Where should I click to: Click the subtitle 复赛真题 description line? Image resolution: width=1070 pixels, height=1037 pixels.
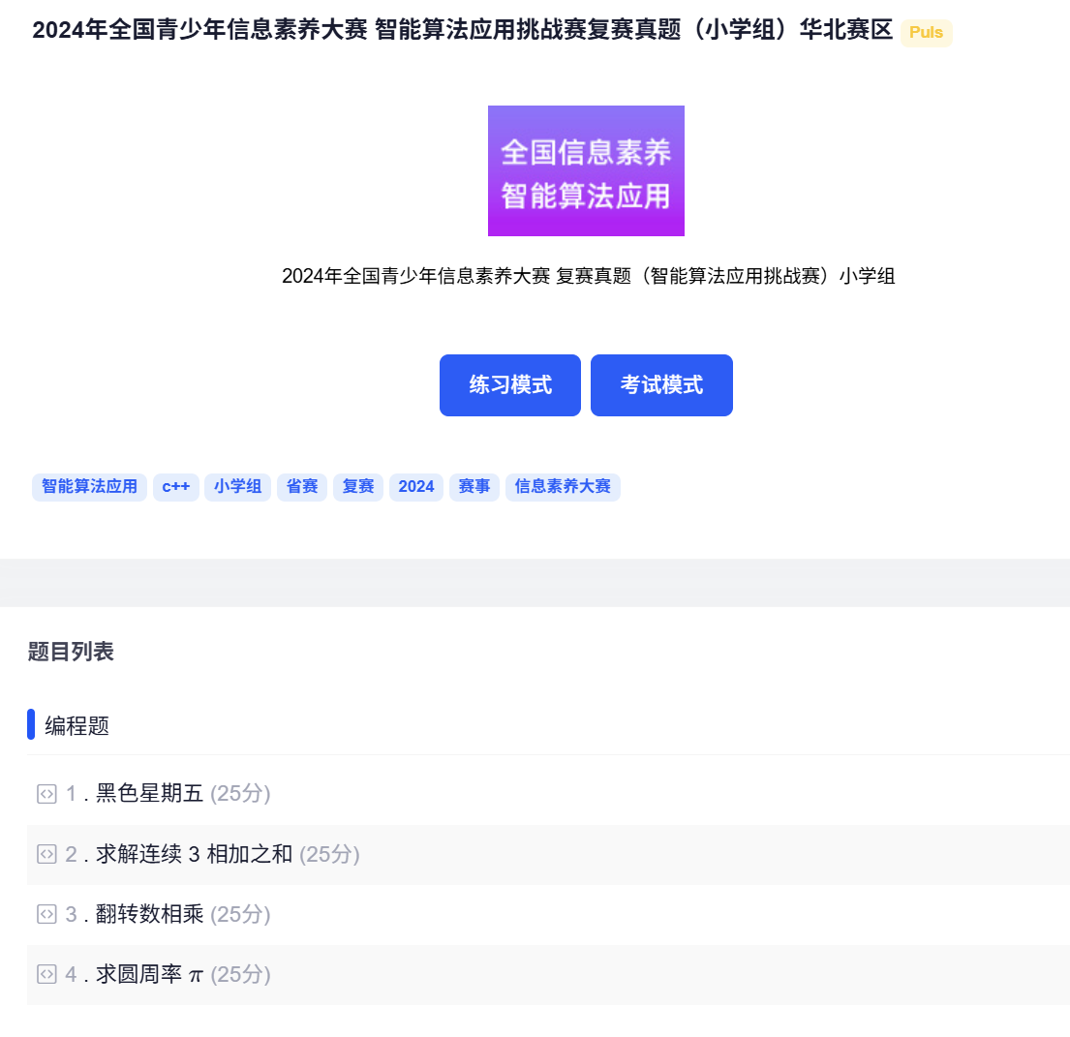click(x=588, y=276)
